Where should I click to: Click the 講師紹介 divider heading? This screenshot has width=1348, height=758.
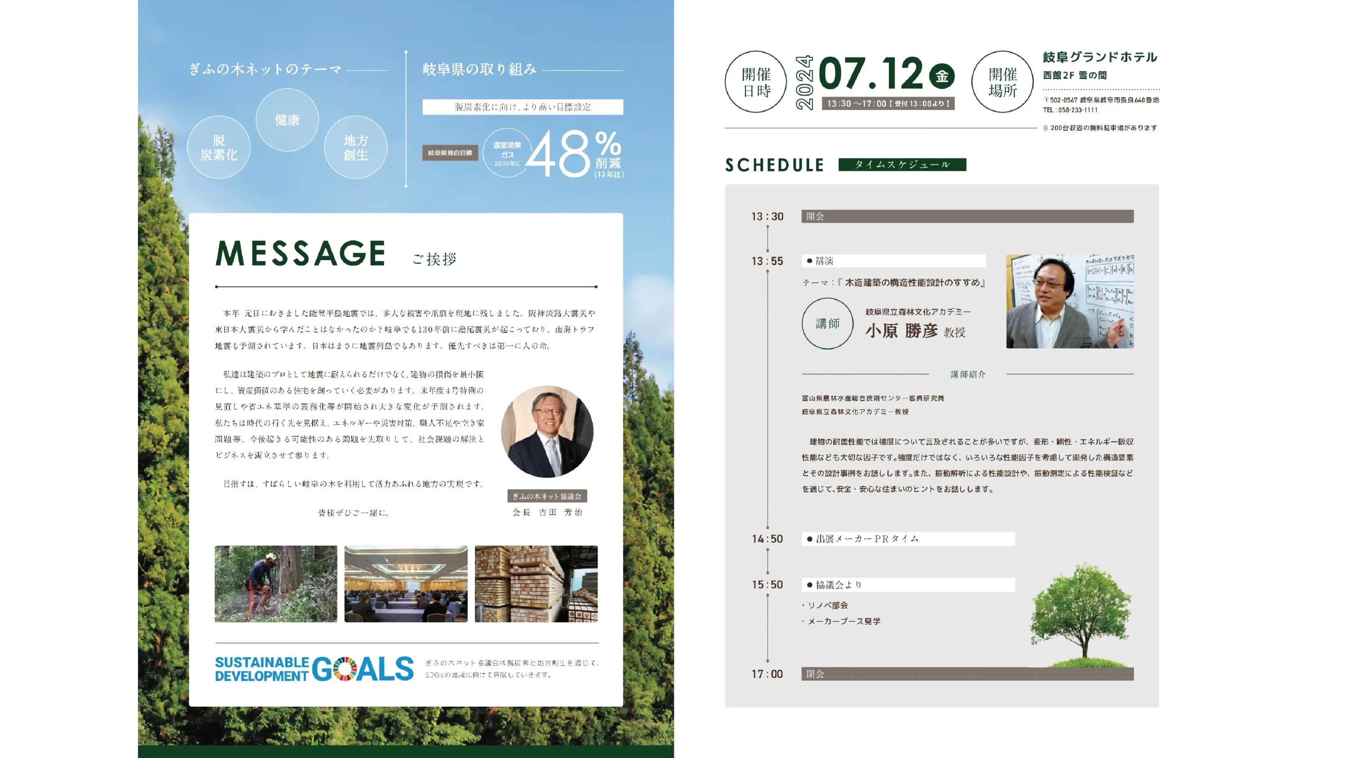967,375
